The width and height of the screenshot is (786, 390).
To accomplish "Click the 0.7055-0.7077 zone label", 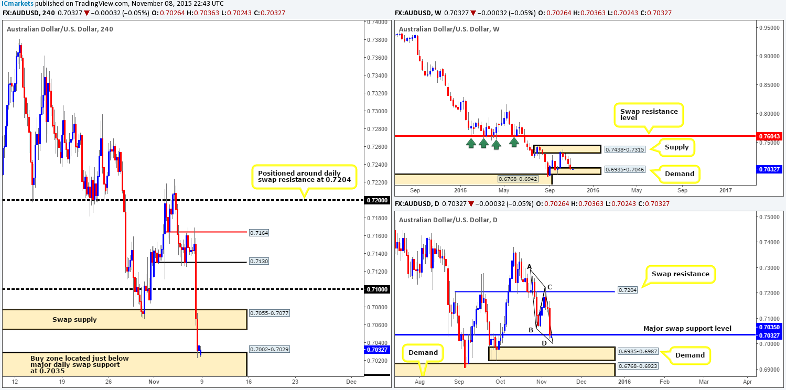I will tap(269, 313).
